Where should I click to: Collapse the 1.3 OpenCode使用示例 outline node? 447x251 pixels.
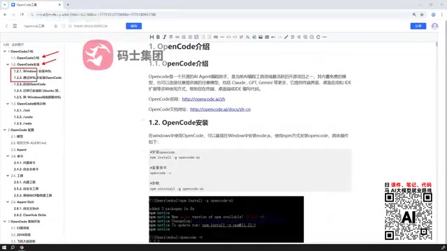pos(8,104)
